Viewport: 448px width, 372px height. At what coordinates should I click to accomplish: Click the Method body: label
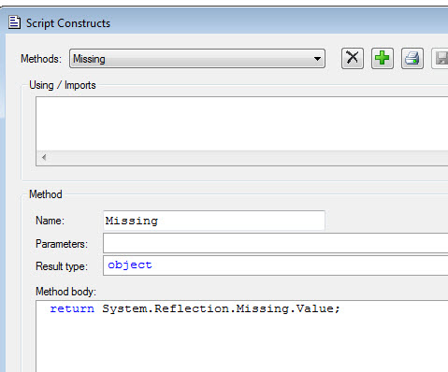(x=65, y=292)
